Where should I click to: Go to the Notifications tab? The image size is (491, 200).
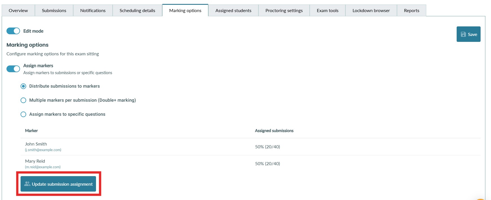pyautogui.click(x=93, y=11)
